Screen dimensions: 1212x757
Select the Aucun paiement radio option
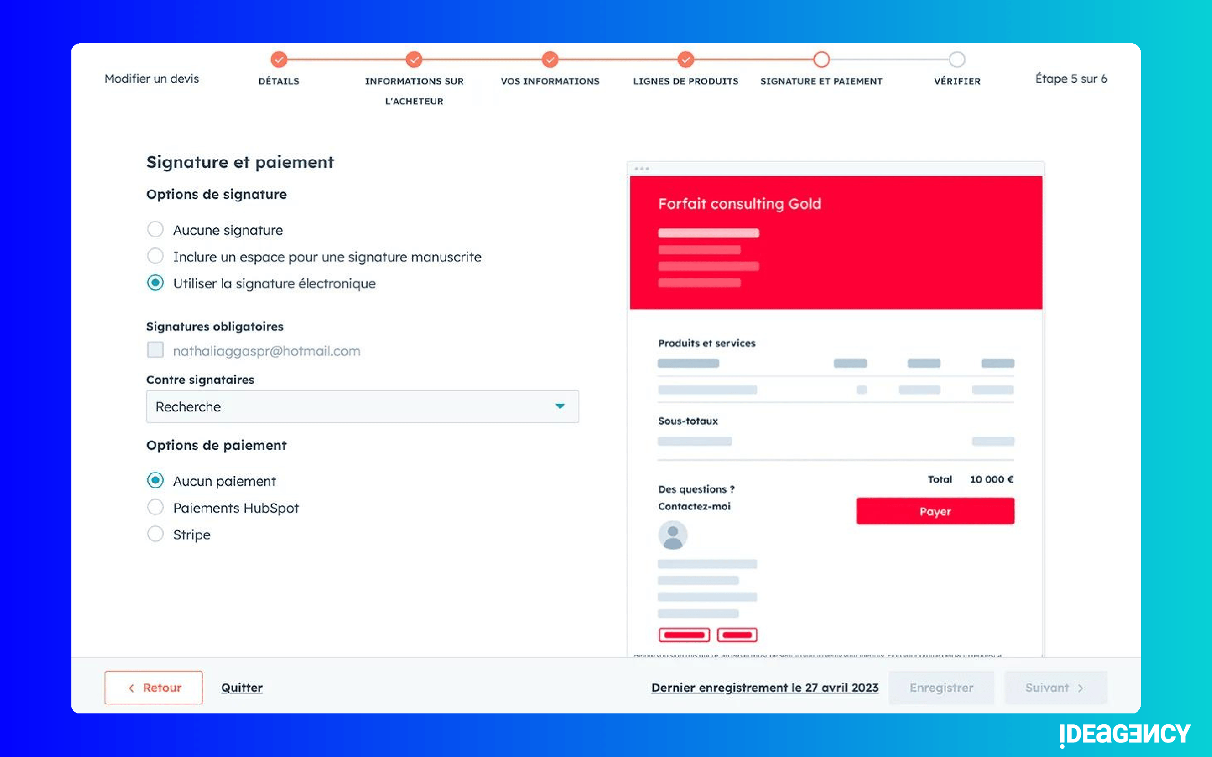[155, 480]
